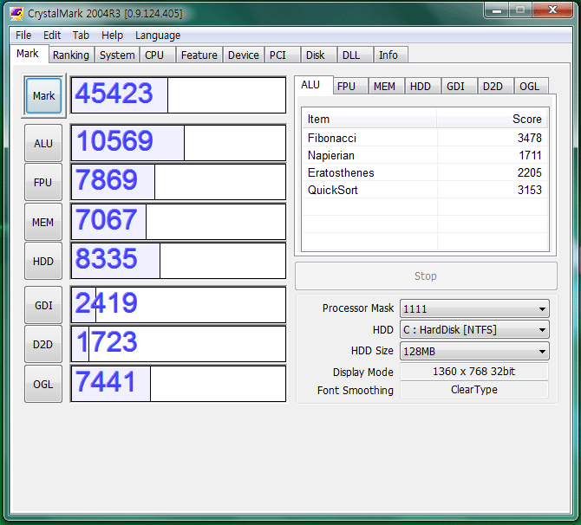
Task: Run the HDD benchmark button
Action: 43,261
